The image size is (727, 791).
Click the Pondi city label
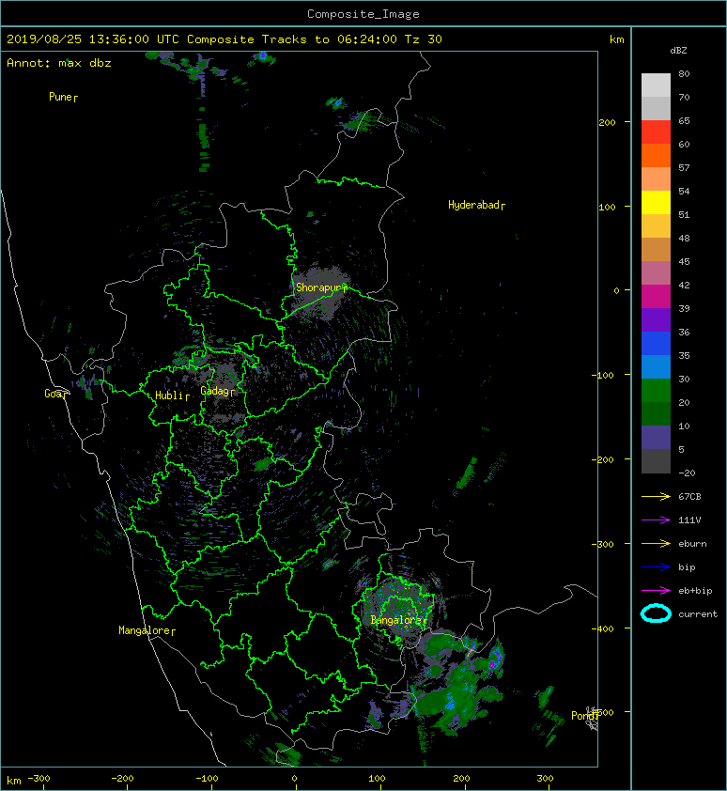pos(583,716)
